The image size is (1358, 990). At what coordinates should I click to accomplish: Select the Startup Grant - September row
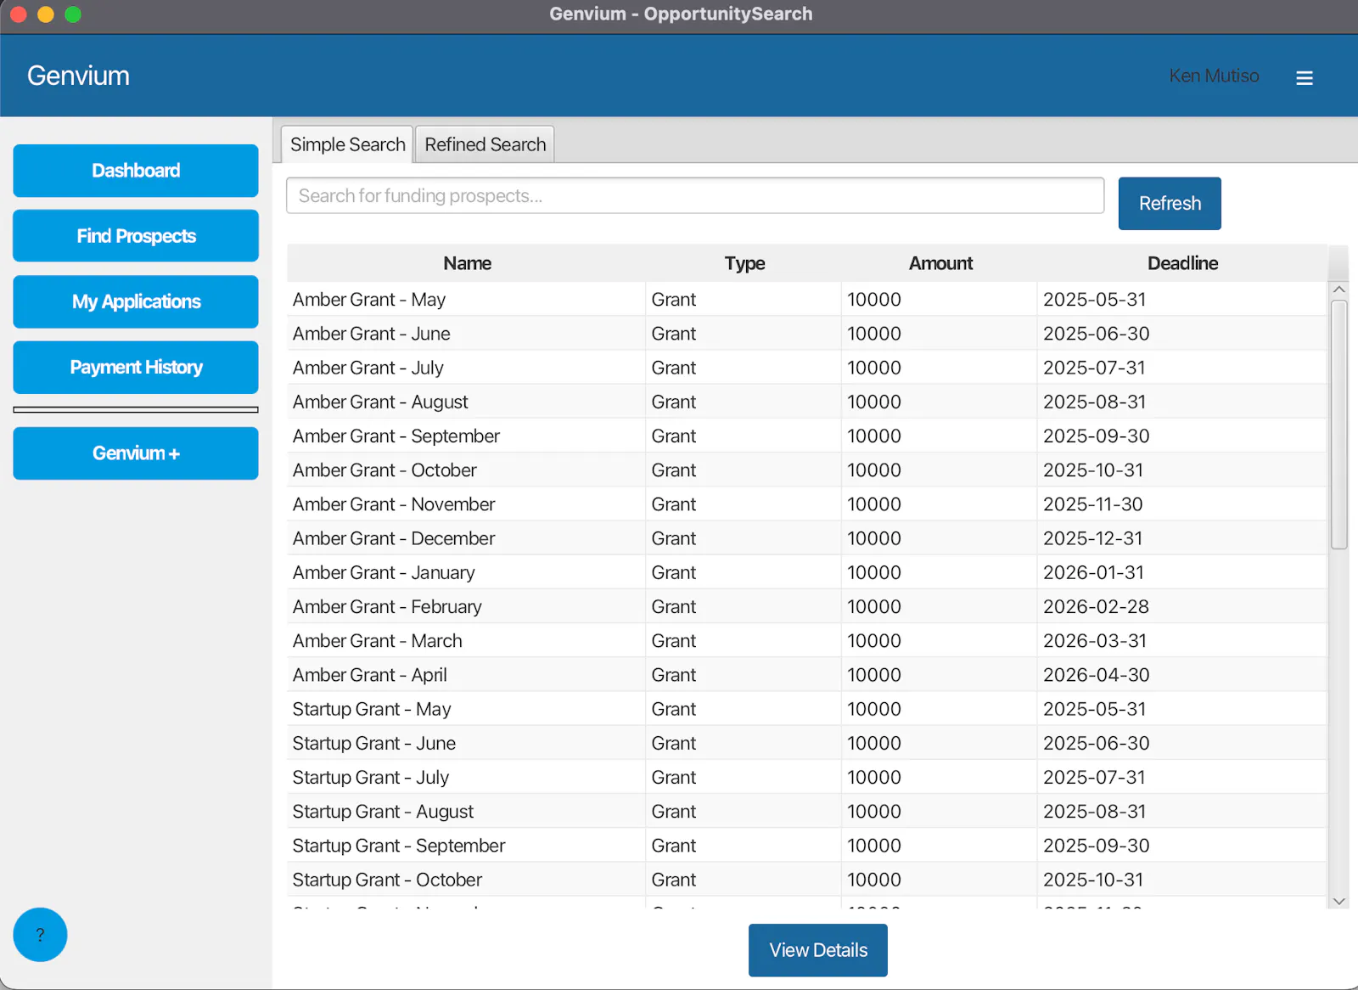[807, 846]
